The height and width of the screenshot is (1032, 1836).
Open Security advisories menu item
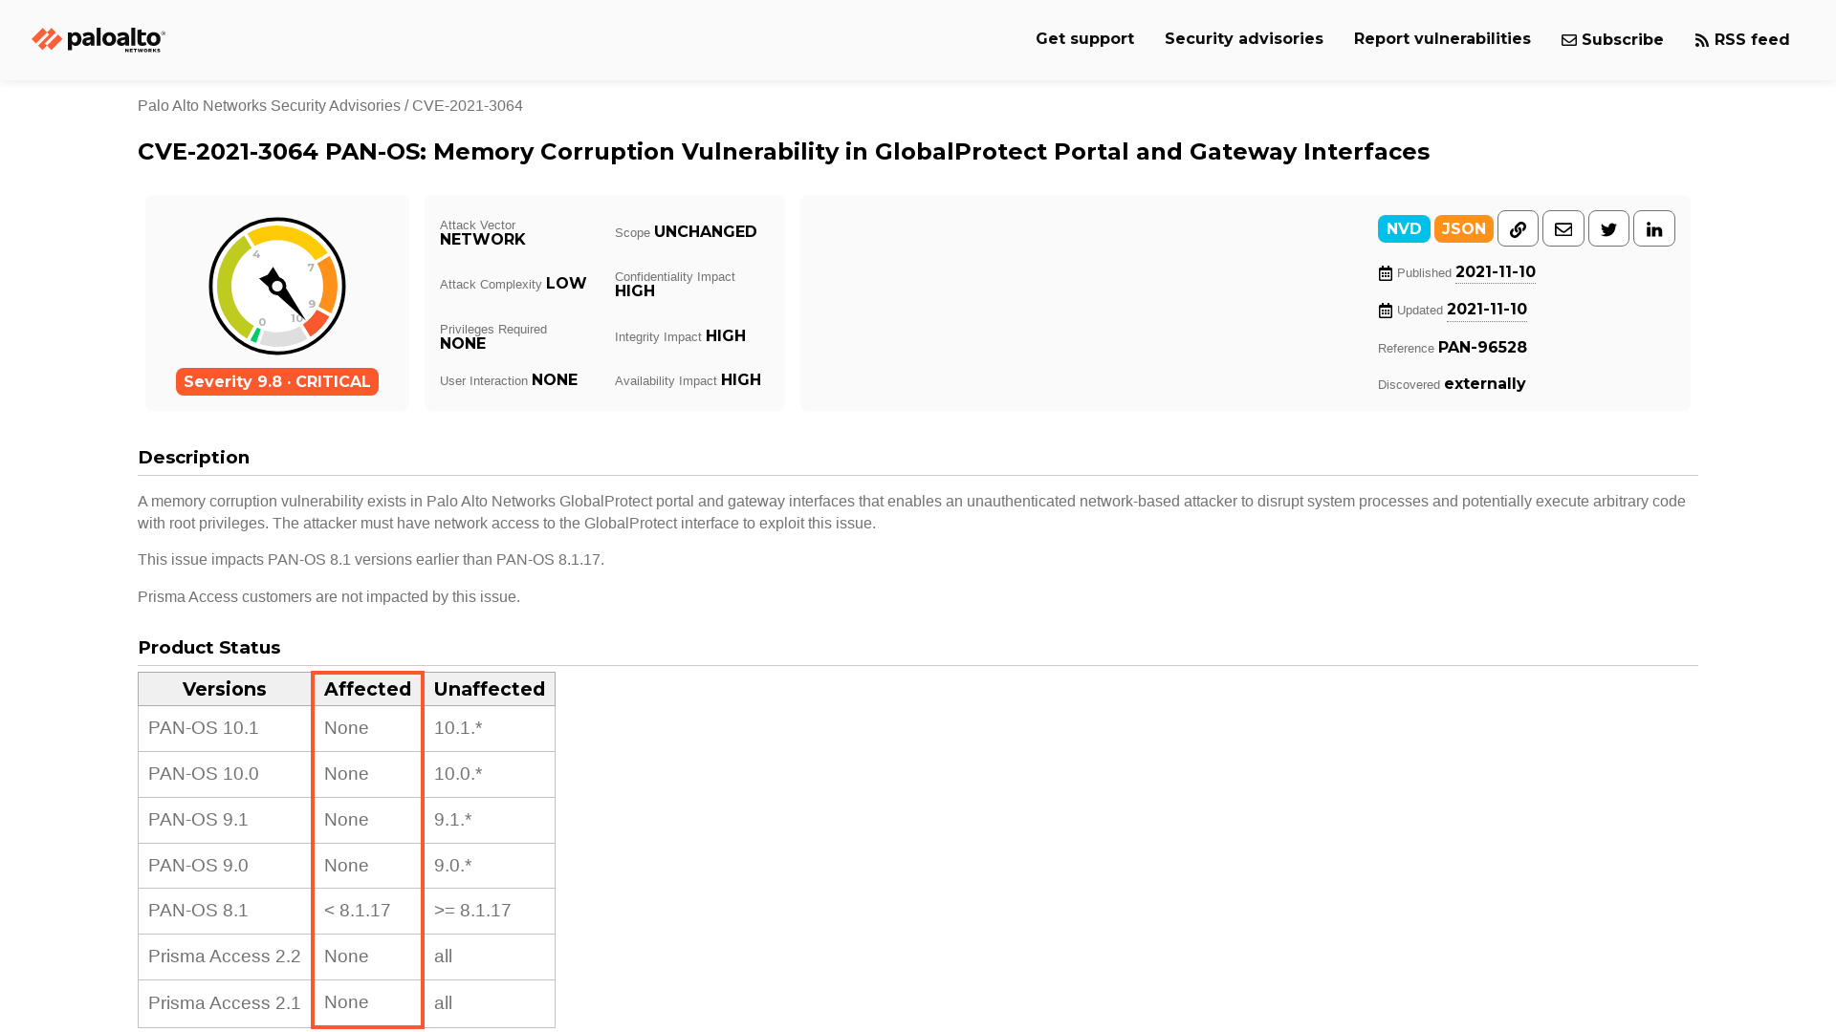[1244, 39]
